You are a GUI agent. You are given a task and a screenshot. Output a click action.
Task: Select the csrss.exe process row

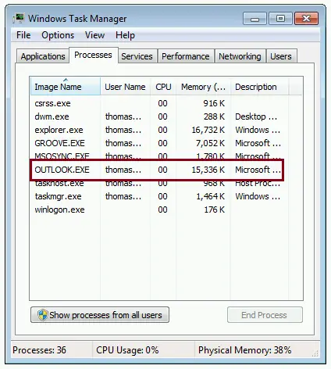[159, 103]
